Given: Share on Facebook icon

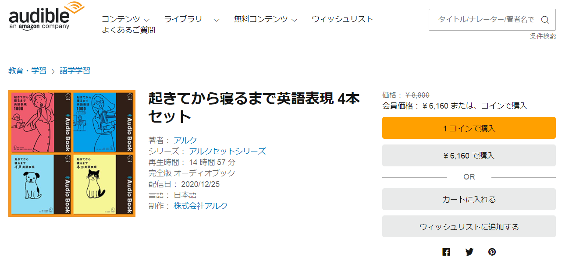Looking at the screenshot, I should (x=446, y=252).
